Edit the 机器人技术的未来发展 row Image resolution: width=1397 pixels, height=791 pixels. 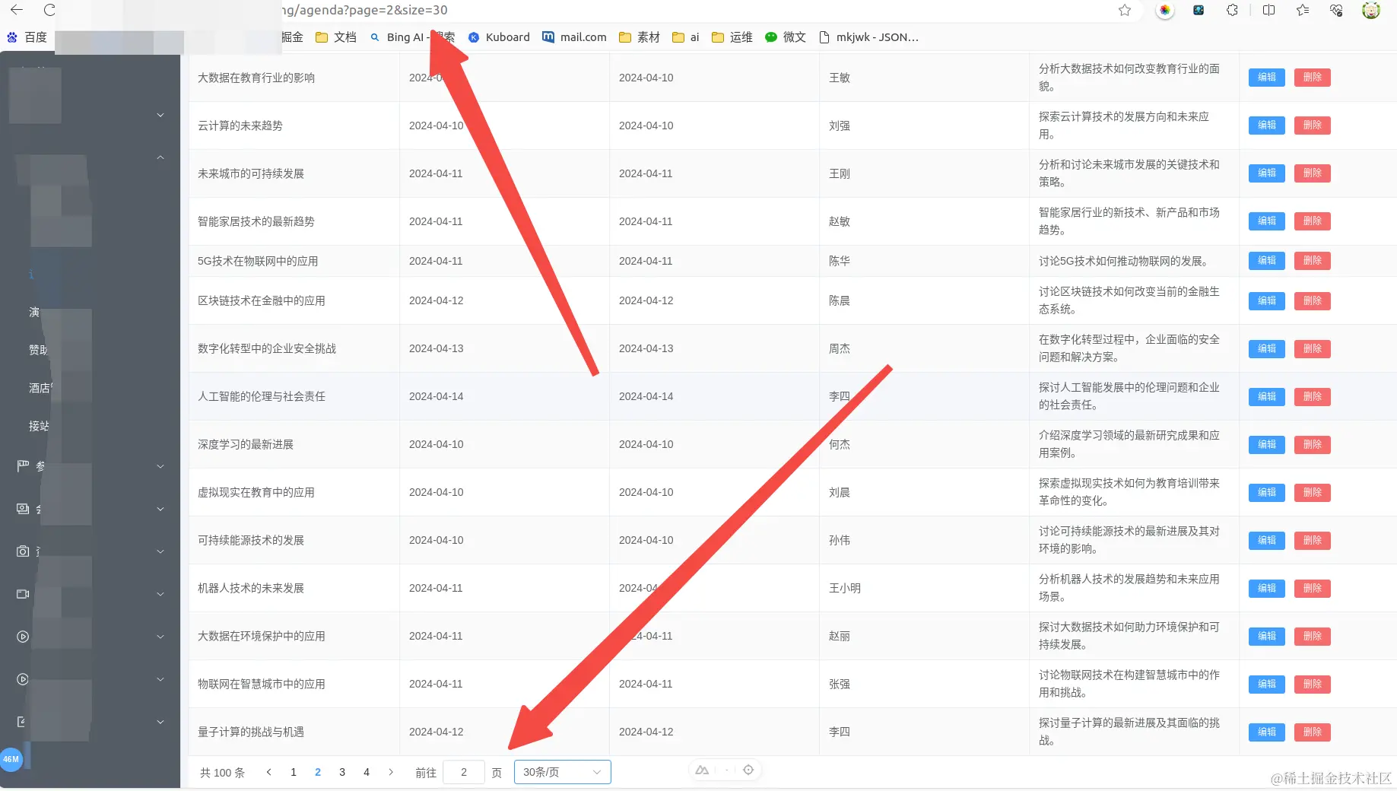click(x=1266, y=588)
